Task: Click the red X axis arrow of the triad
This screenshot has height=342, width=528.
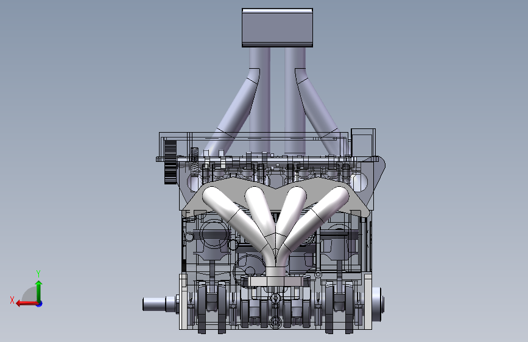Action: (27, 304)
